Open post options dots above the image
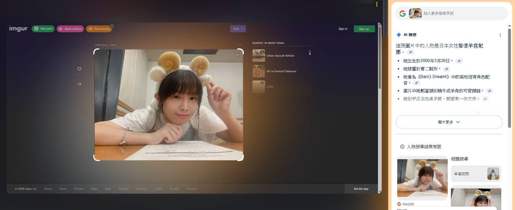Screen dimensions: 515x210 pyautogui.click(x=241, y=45)
